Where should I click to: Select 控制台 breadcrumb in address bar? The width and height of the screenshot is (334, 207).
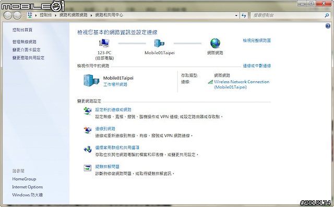coord(45,15)
